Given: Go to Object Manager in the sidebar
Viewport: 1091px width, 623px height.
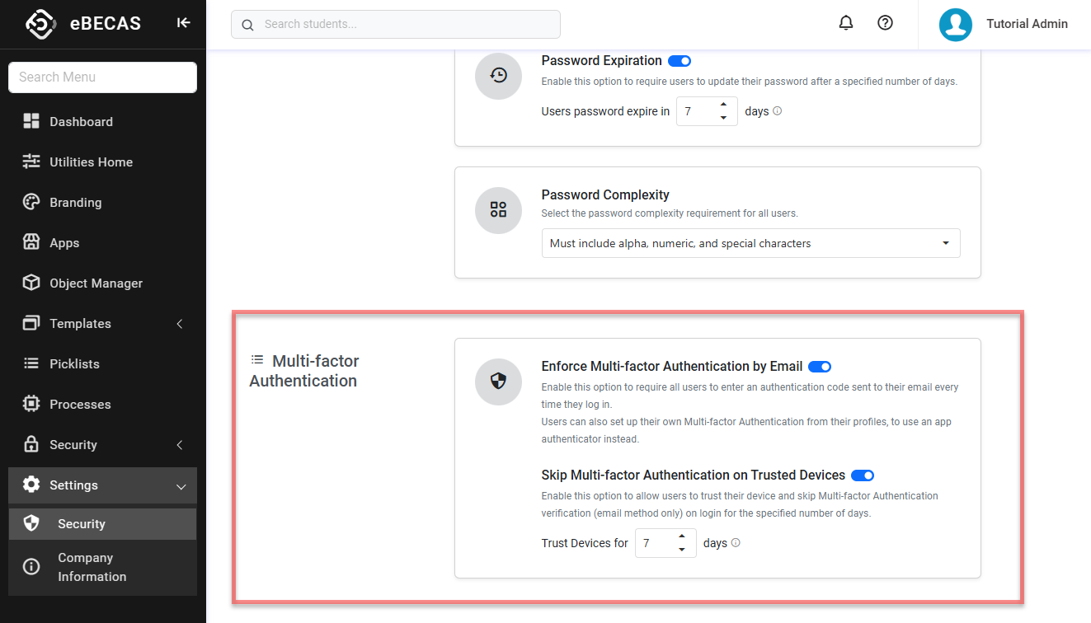Looking at the screenshot, I should point(96,283).
